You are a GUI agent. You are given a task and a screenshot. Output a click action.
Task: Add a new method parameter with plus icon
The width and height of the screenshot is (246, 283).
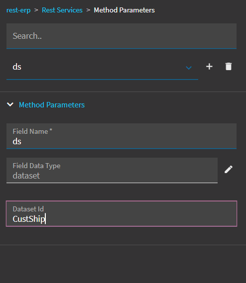tap(209, 67)
